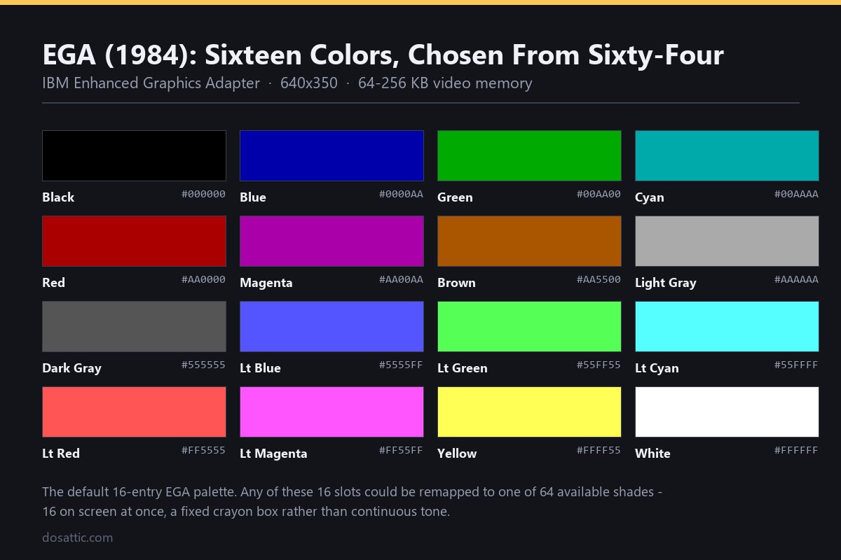
Task: Click the hex code #5555FF
Action: point(401,365)
